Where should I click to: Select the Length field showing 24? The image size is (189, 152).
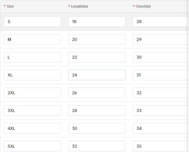point(97,75)
